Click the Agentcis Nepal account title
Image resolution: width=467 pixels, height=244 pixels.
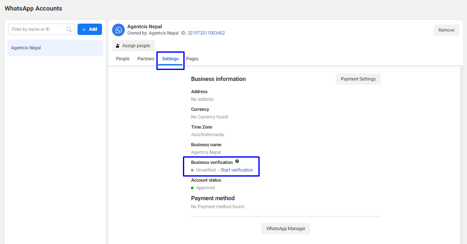tap(145, 27)
